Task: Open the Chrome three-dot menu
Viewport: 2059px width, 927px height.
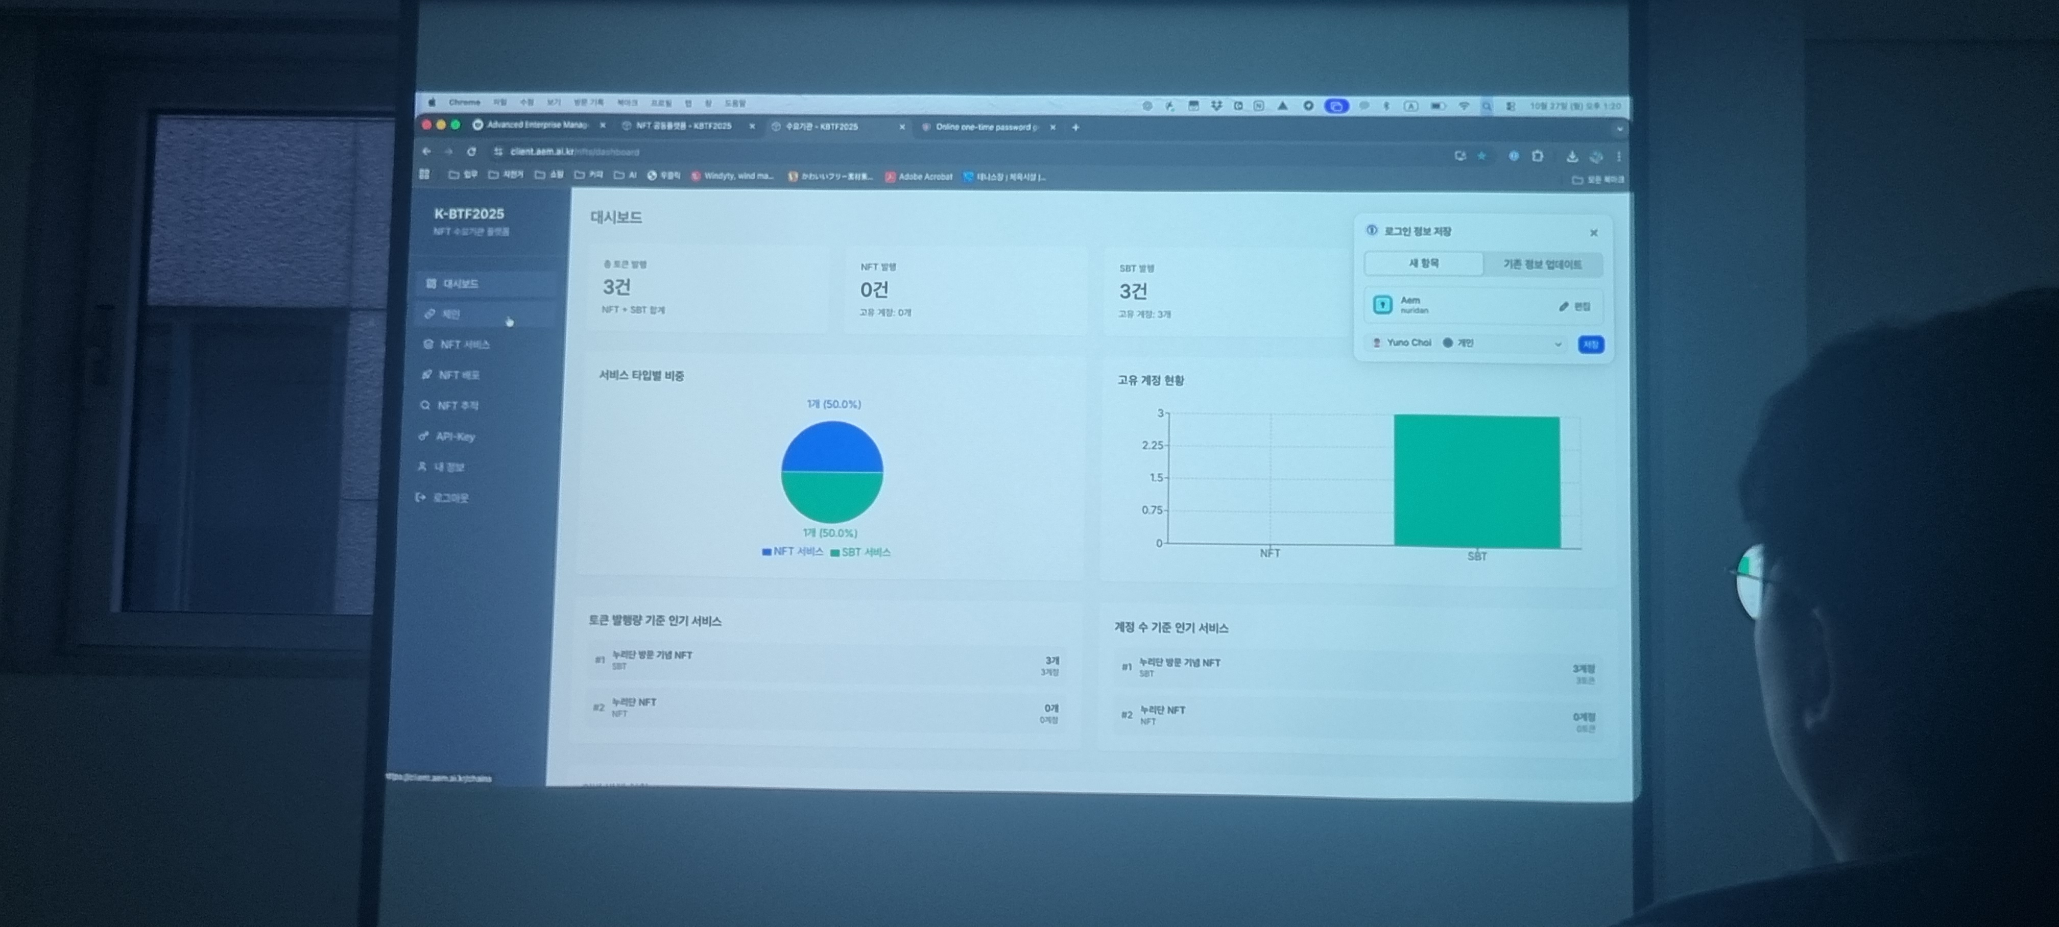Action: tap(1619, 157)
